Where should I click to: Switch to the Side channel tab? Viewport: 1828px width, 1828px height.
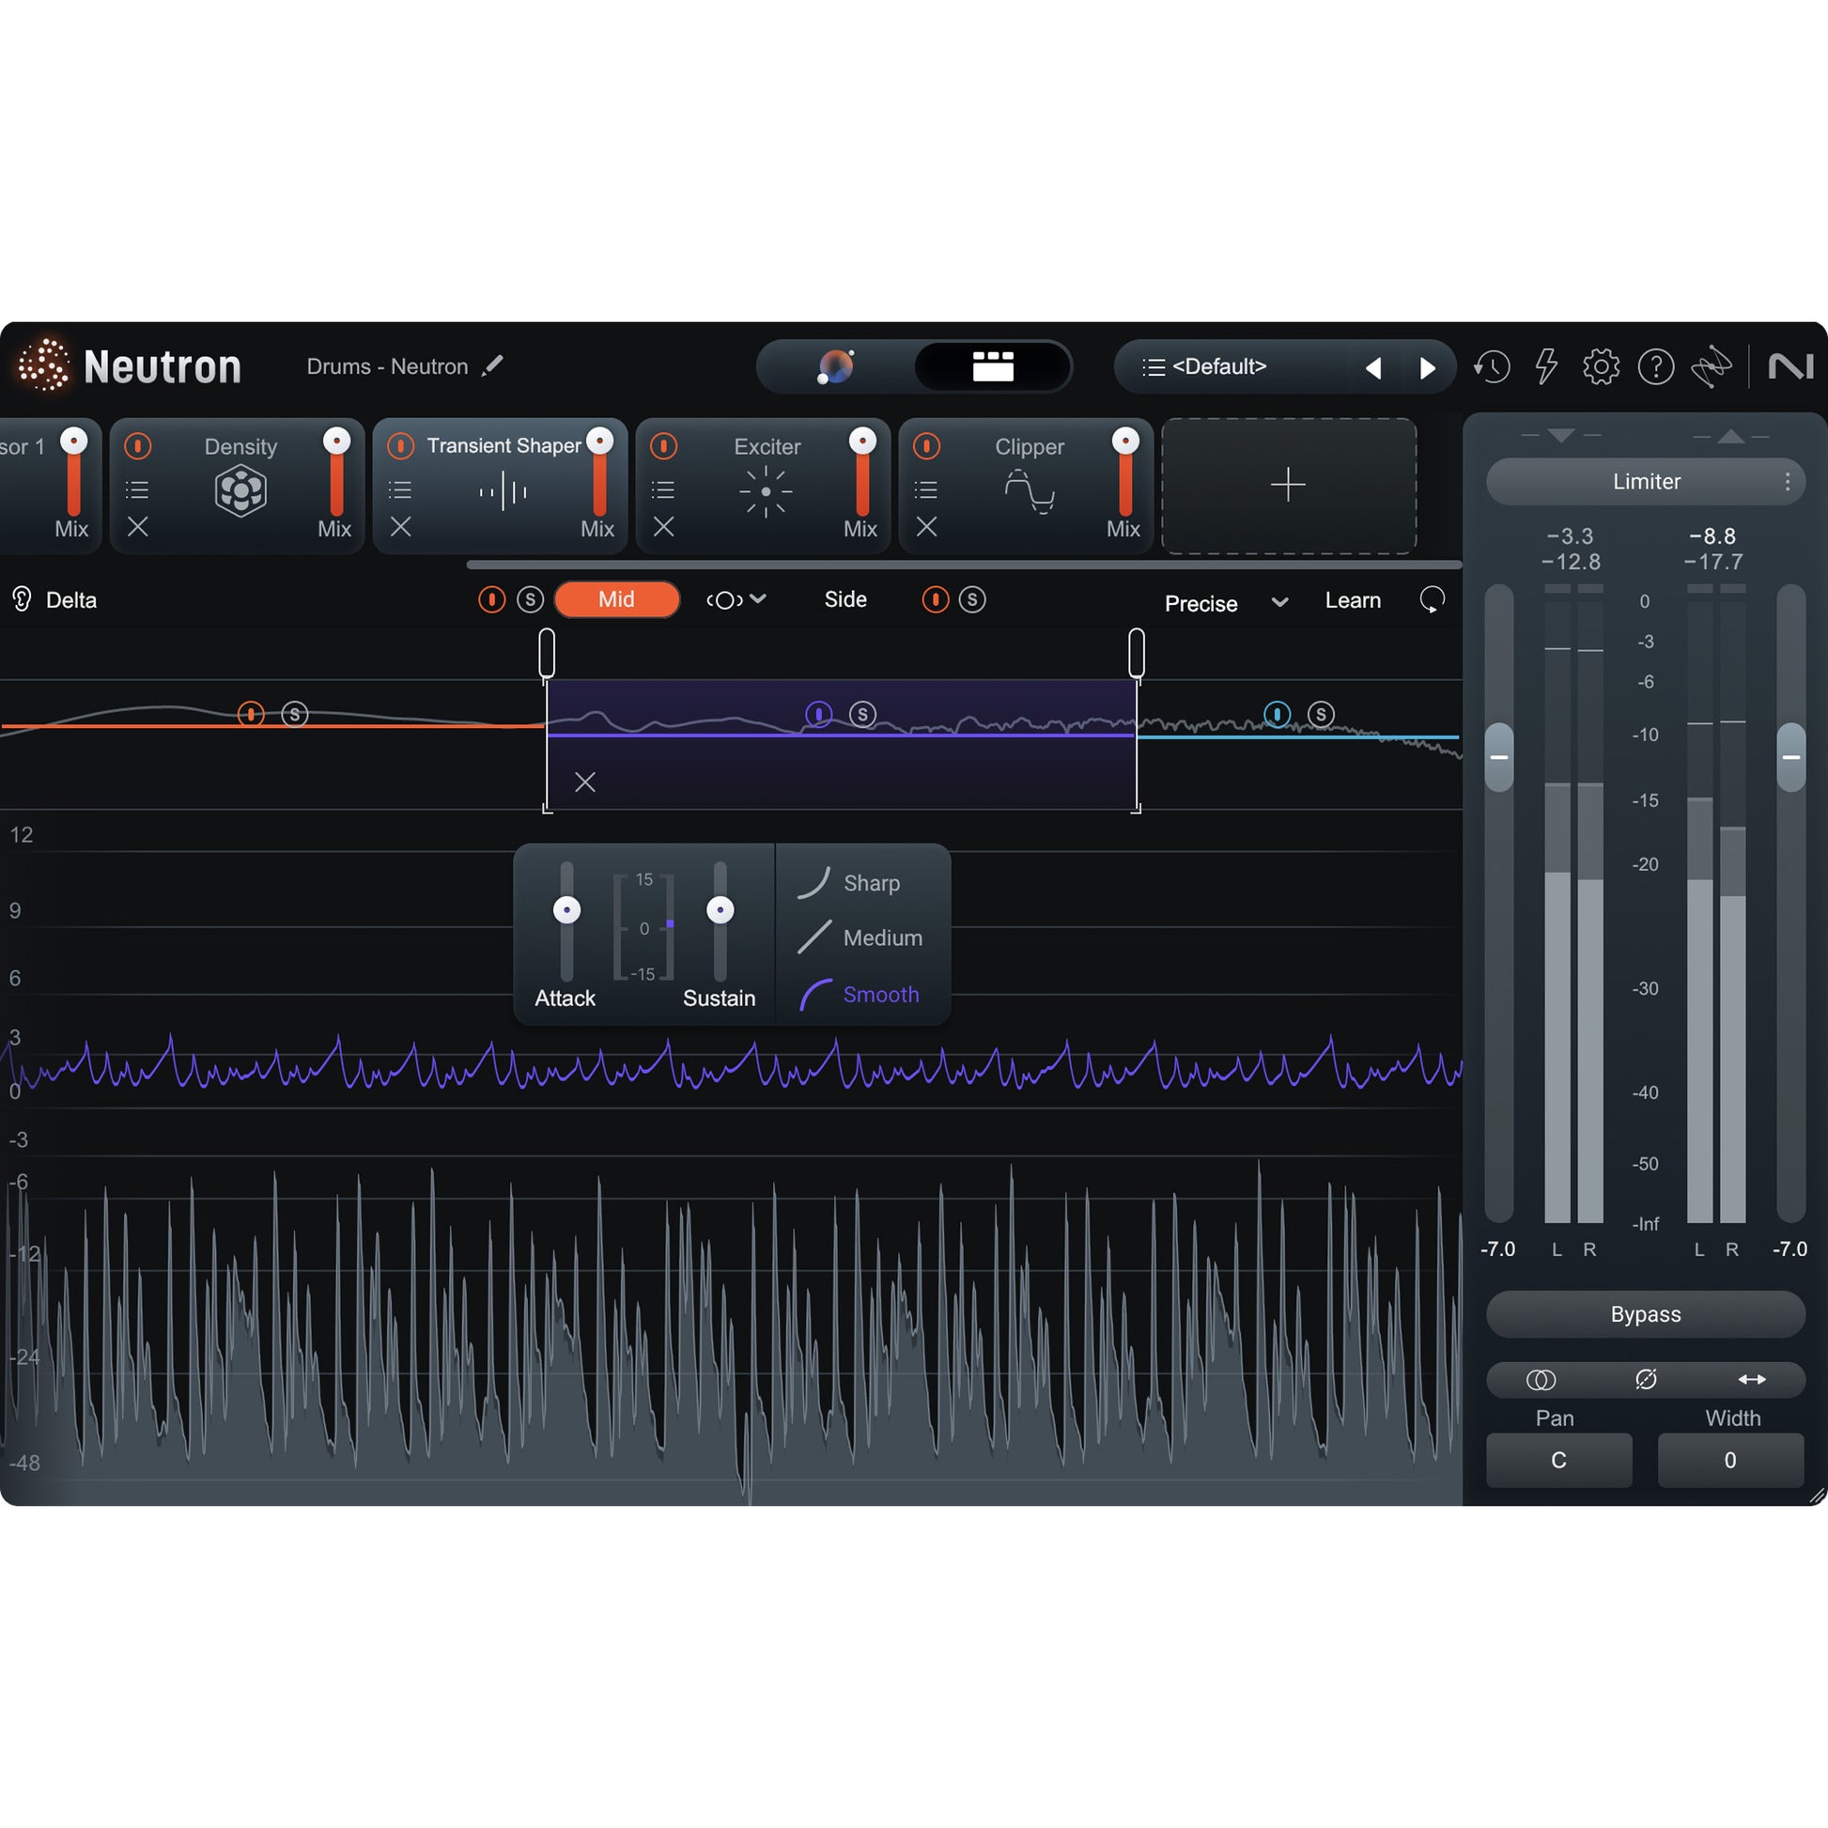pos(844,600)
